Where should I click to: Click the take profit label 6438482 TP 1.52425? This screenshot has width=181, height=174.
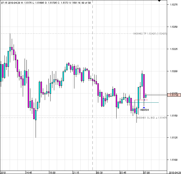(x=150, y=34)
